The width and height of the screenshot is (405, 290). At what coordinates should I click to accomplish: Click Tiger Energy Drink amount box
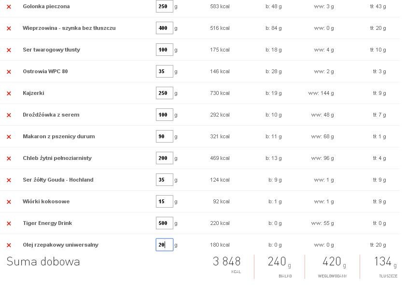pyautogui.click(x=164, y=223)
